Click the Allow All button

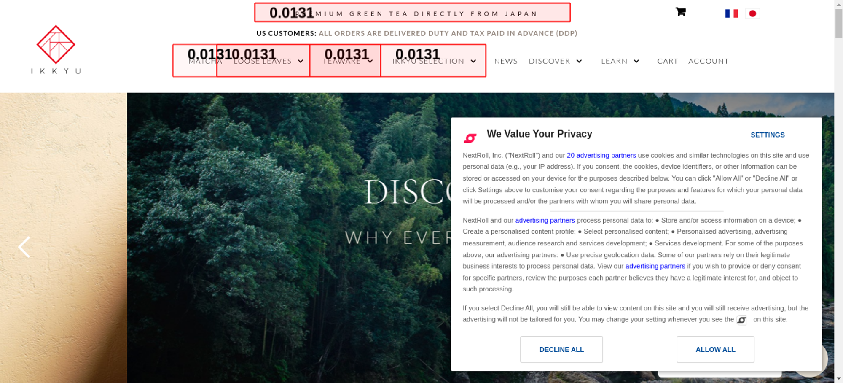(x=715, y=349)
